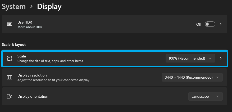Click the Scale icon
Image resolution: width=232 pixels, height=112 pixels.
pos(10,58)
